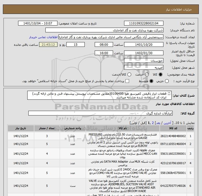202x196 pixels.
Task: Click item code 4231210706100017
Action: point(173,163)
